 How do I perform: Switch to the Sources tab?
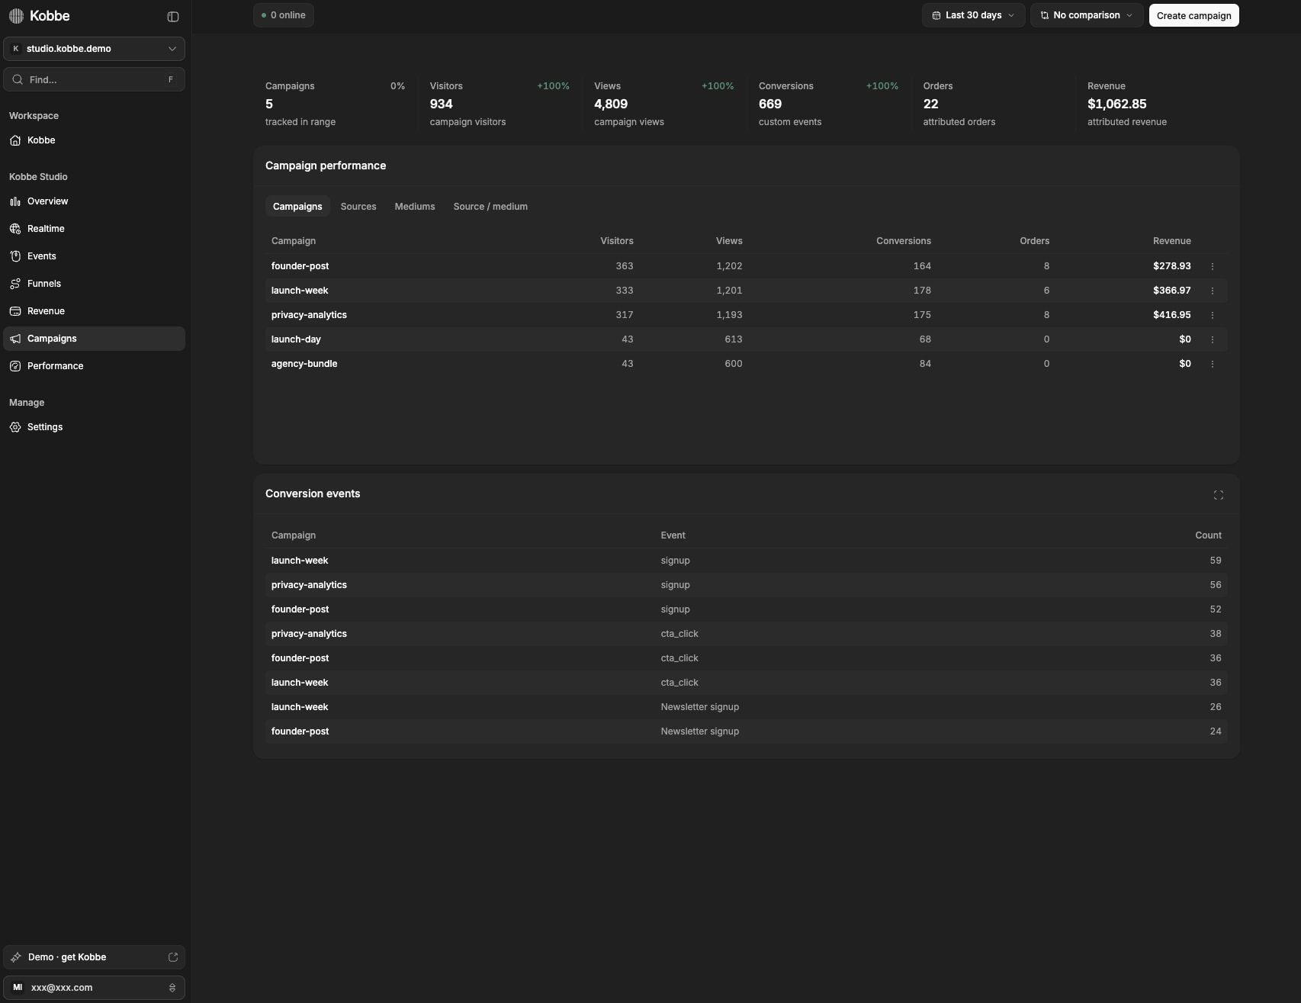coord(358,207)
